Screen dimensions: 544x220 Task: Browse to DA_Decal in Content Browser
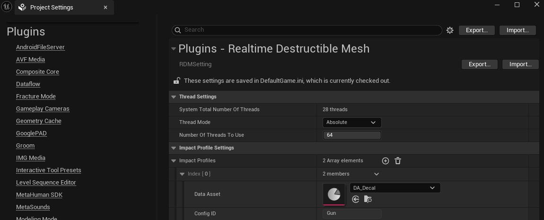click(368, 200)
